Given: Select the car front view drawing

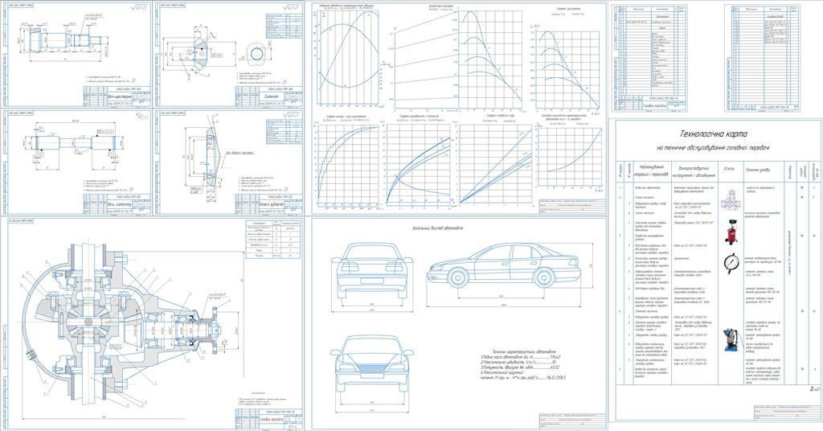Looking at the screenshot, I should coord(373,364).
